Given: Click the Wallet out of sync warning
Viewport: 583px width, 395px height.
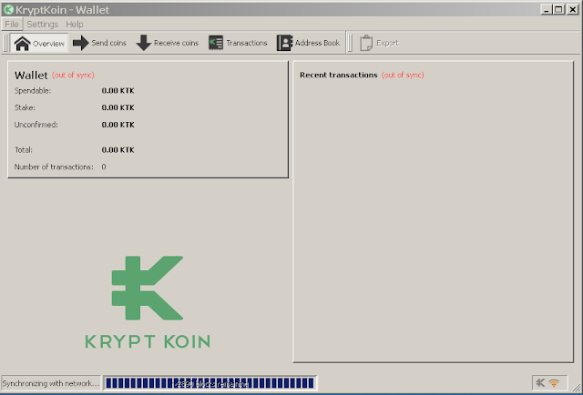Looking at the screenshot, I should pos(73,75).
